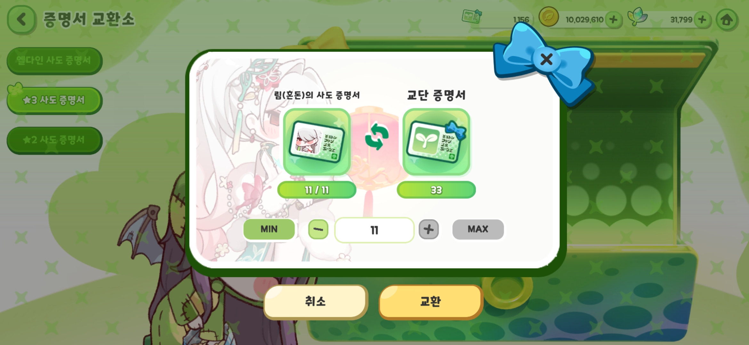
Task: Tap the swap arrows icon between certificates
Action: click(377, 136)
